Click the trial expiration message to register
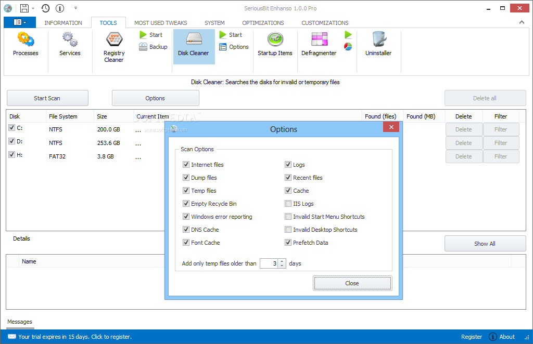533x344 pixels. [x=75, y=337]
